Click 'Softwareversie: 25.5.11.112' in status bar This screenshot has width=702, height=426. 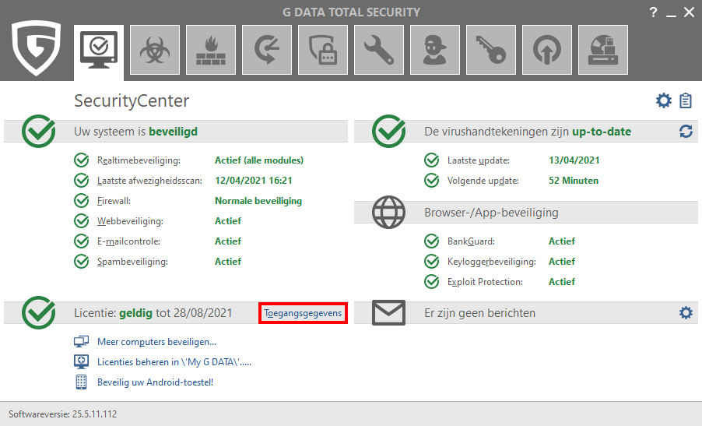pos(63,414)
